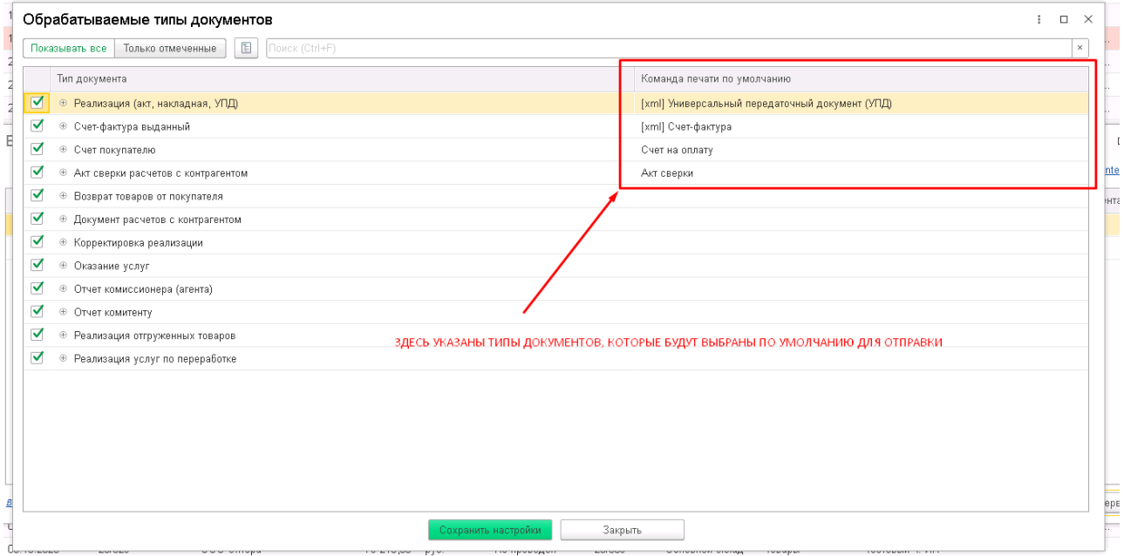Expand Реализация услуг по переработке row

[63, 358]
